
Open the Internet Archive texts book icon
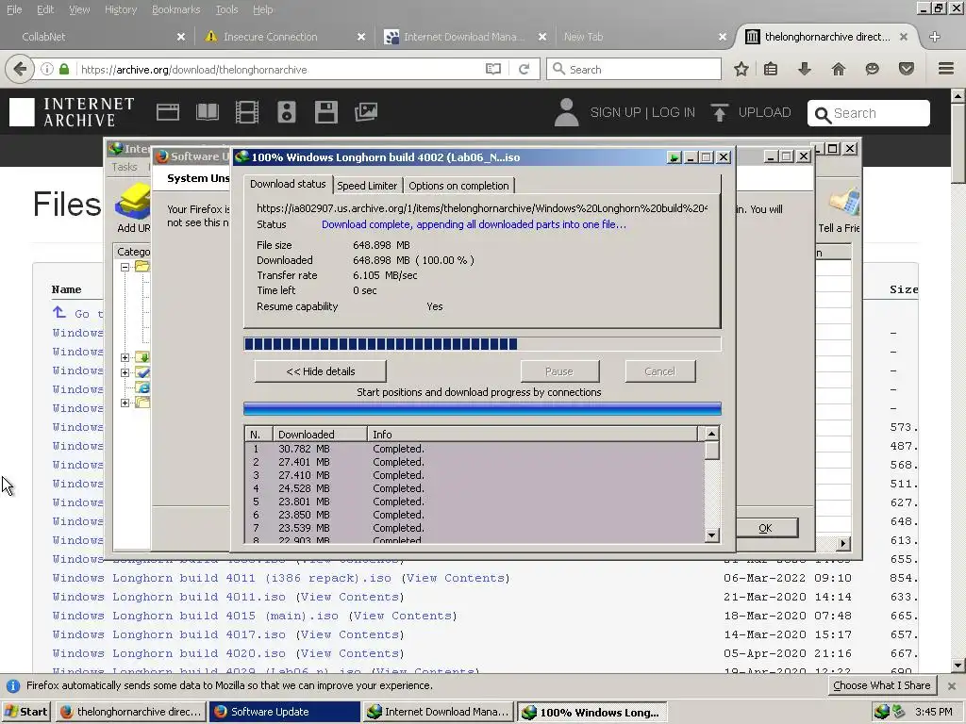pos(208,112)
